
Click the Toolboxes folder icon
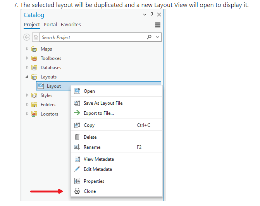(34, 58)
